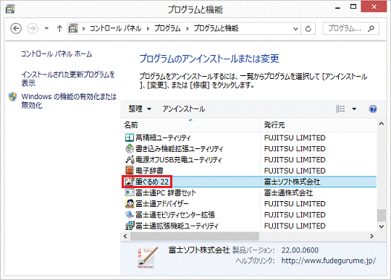Select 書き込み機能拡張ユーティリティ row
This screenshot has height=280, width=391.
pyautogui.click(x=249, y=149)
